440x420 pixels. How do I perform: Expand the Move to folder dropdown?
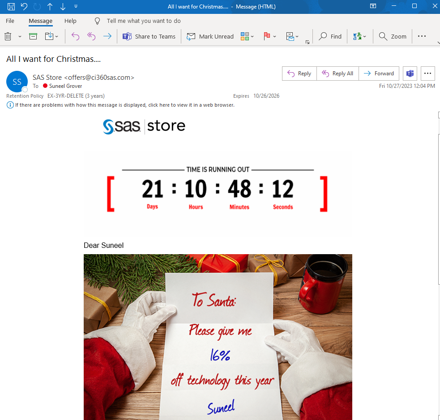click(x=292, y=36)
